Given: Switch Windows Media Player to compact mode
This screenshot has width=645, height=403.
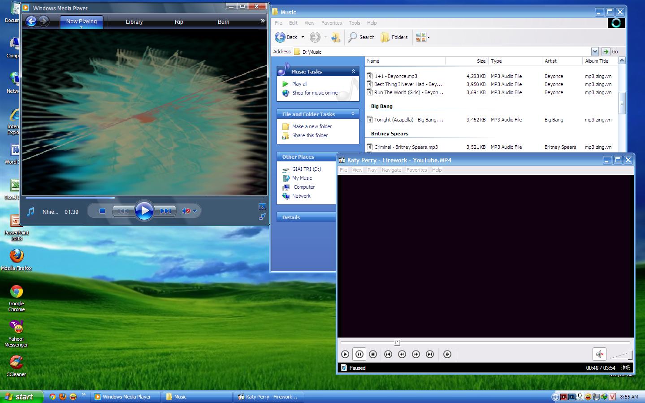Looking at the screenshot, I should pyautogui.click(x=262, y=216).
